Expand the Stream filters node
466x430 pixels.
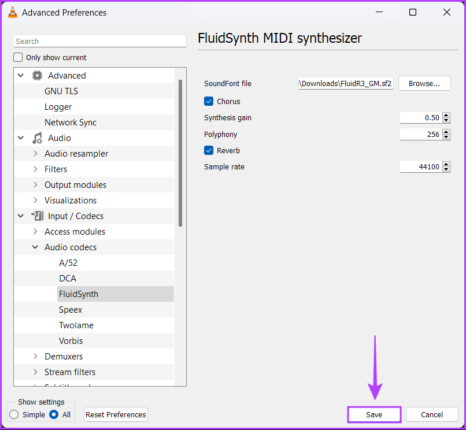pyautogui.click(x=35, y=372)
